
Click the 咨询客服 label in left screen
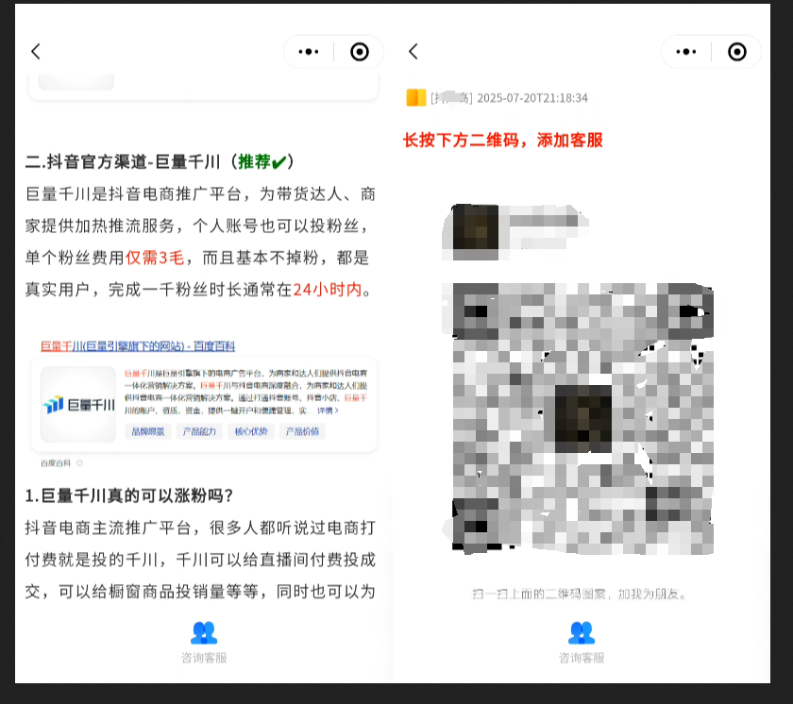204,658
